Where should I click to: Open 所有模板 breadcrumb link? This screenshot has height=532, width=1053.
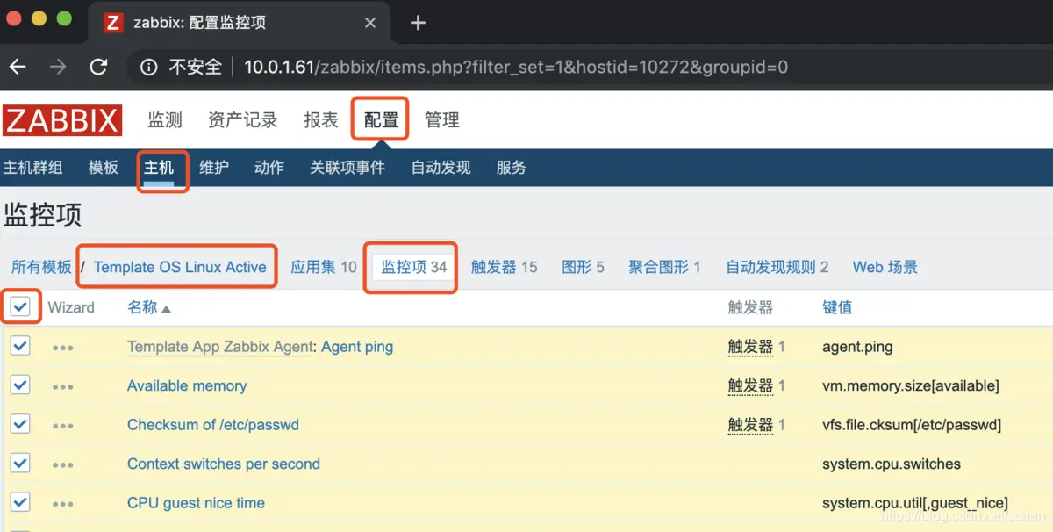pyautogui.click(x=41, y=267)
